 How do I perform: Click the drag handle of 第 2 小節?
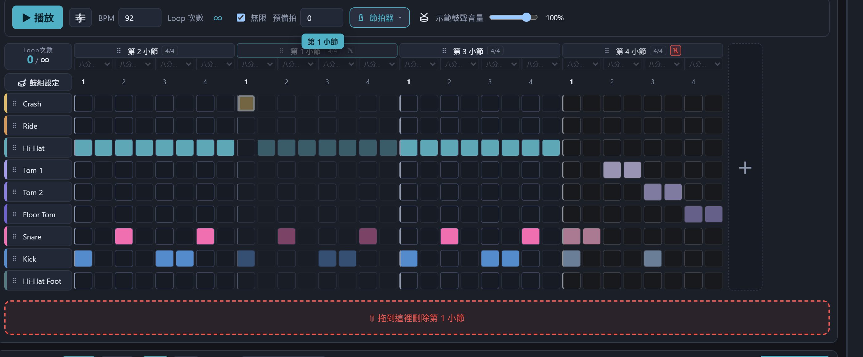[x=119, y=51]
